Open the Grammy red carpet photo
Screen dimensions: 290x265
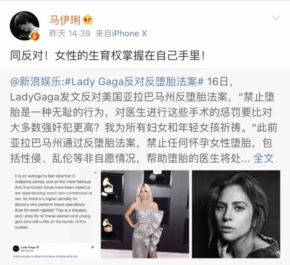click(x=145, y=214)
